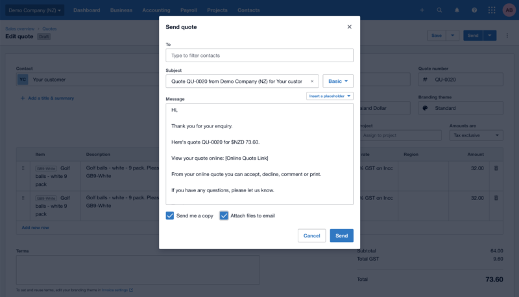Image resolution: width=519 pixels, height=297 pixels.
Task: Open the Standard branding theme selector
Action: 461,108
